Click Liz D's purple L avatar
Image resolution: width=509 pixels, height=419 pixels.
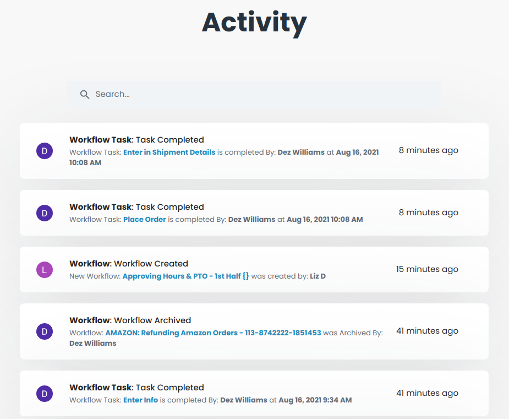[45, 270]
